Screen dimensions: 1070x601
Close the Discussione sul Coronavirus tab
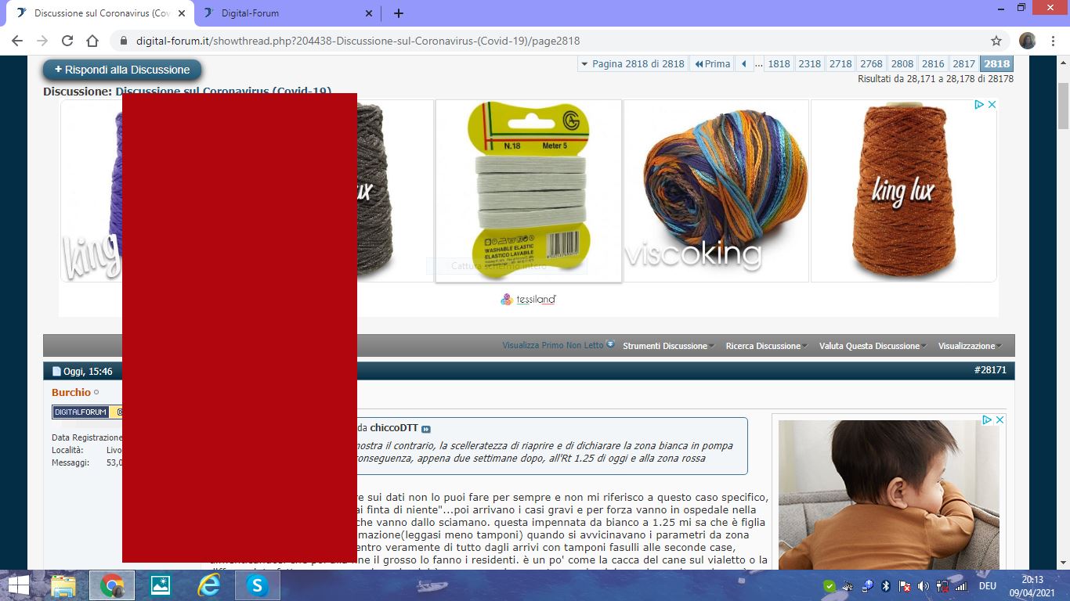(x=181, y=13)
